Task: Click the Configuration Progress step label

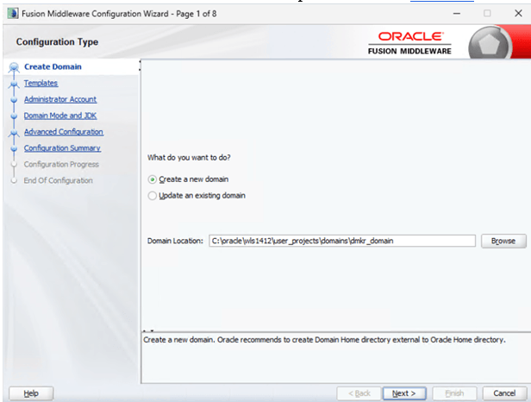Action: [61, 165]
